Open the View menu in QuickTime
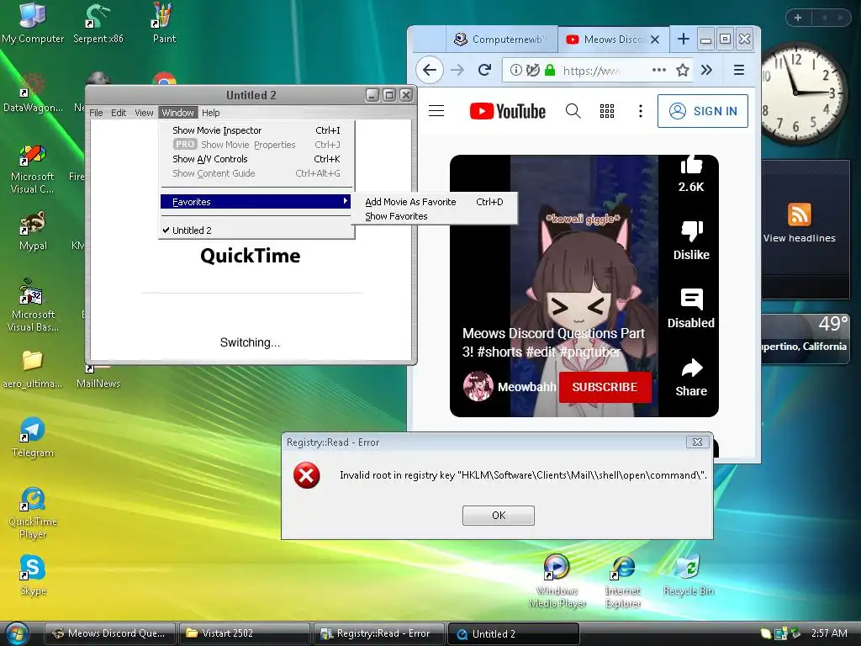 click(144, 113)
